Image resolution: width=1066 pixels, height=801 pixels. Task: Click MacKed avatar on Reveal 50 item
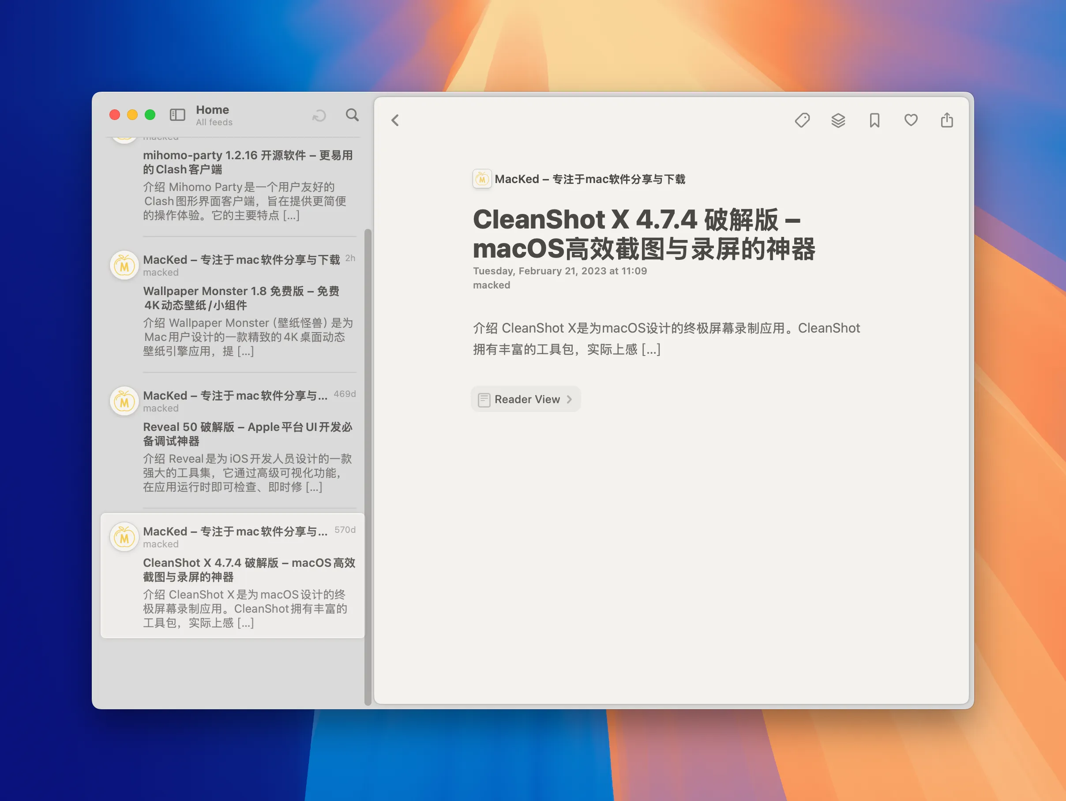(124, 401)
